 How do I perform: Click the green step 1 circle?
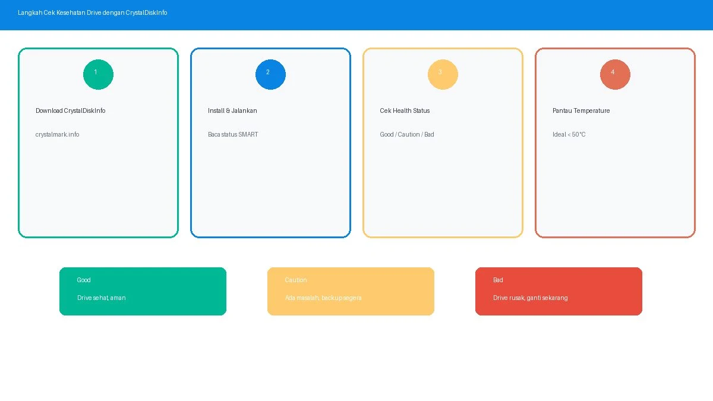pos(98,75)
